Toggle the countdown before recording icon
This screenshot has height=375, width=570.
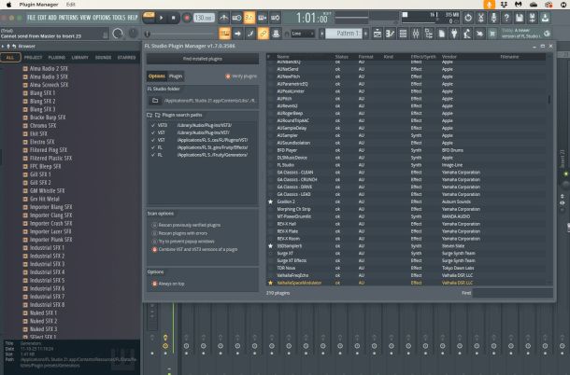[249, 18]
